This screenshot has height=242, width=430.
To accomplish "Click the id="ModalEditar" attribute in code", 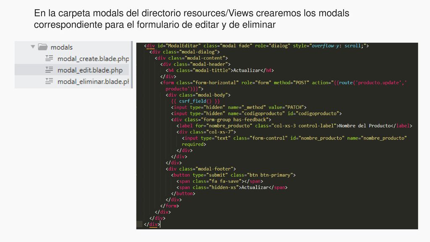I will [x=179, y=46].
